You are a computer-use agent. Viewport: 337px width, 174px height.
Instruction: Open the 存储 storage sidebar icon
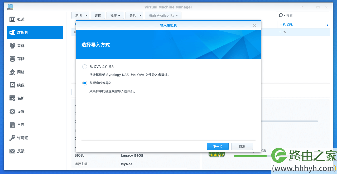point(12,59)
